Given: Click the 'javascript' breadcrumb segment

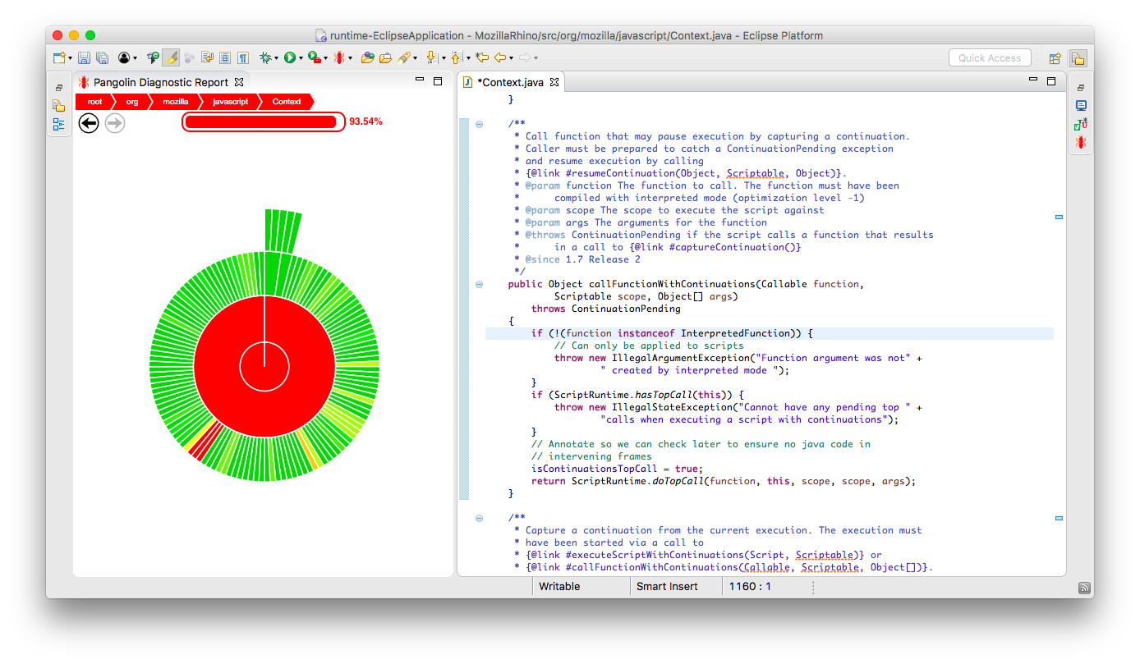Looking at the screenshot, I should click(230, 102).
